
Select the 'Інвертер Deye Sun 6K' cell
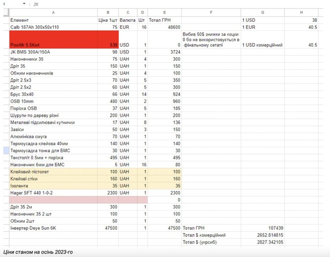pyautogui.click(x=53, y=228)
